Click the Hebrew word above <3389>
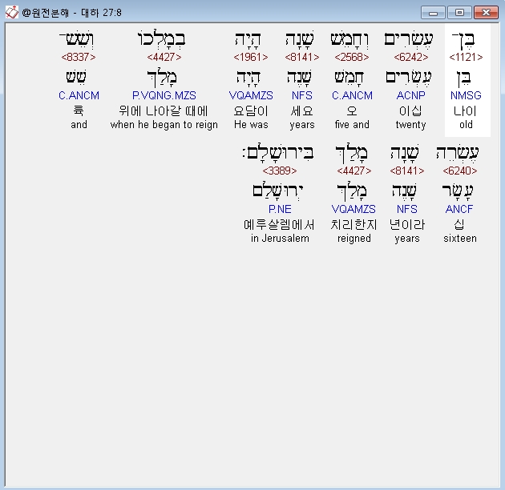505x490 pixels. pyautogui.click(x=278, y=152)
